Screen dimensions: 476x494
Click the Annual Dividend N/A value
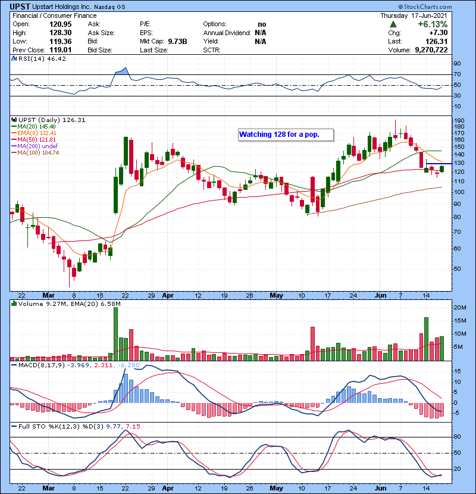point(261,33)
